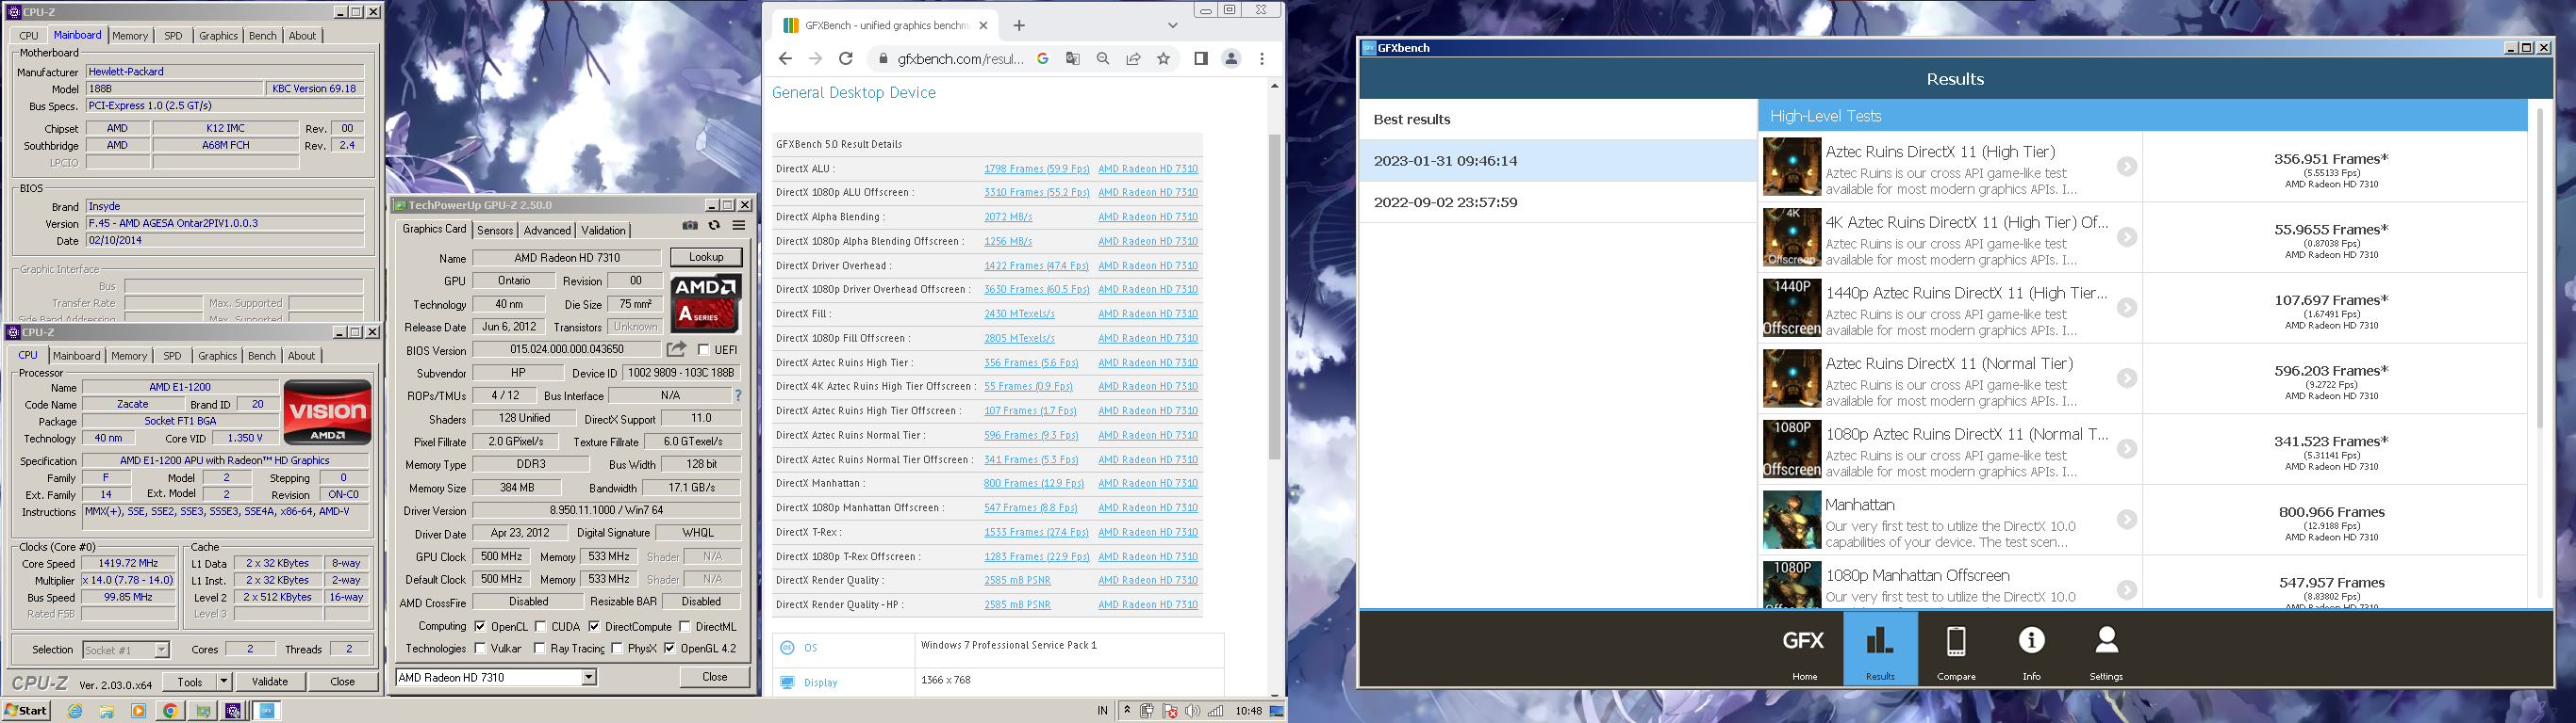Open the Windows Start button
This screenshot has width=2576, height=723.
pyautogui.click(x=27, y=711)
